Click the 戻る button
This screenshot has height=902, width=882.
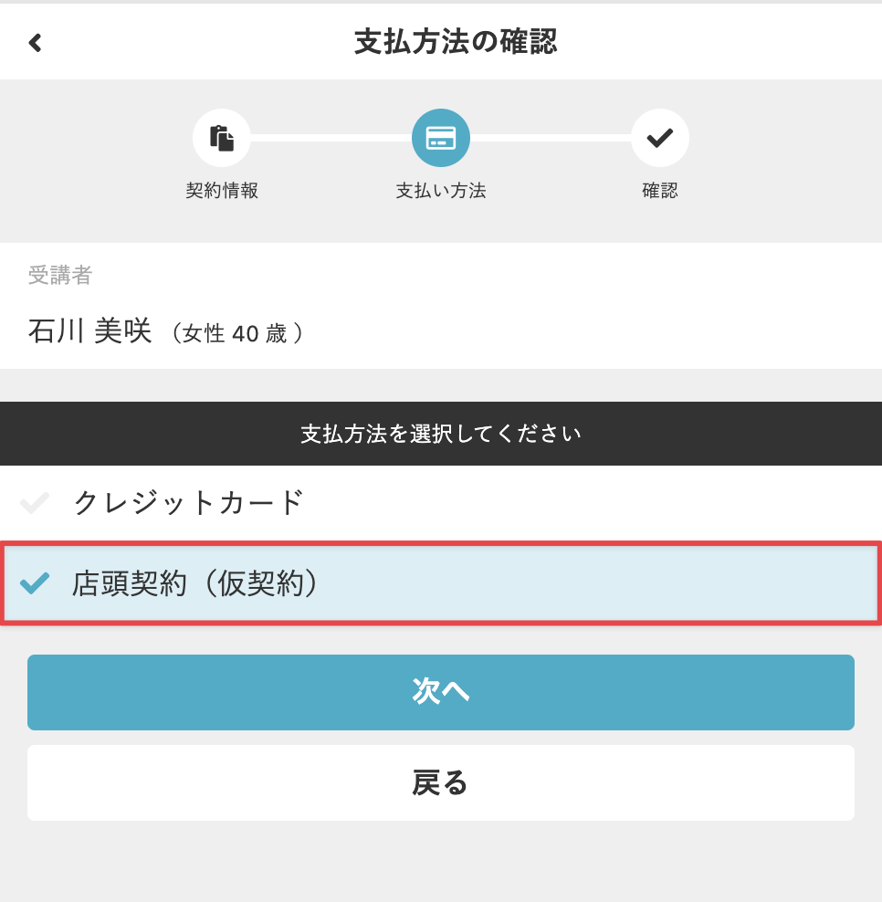441,782
